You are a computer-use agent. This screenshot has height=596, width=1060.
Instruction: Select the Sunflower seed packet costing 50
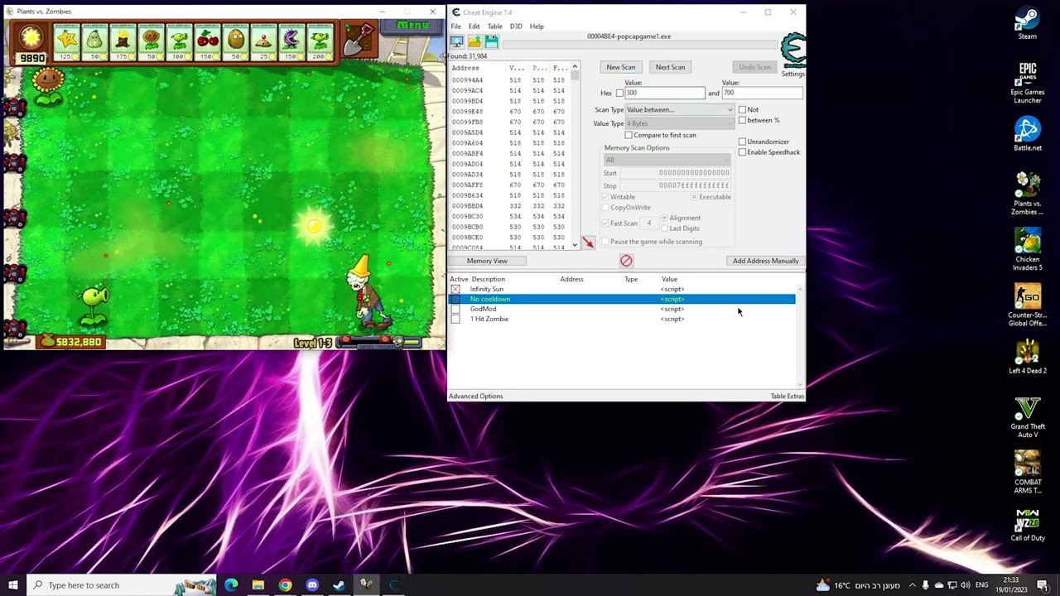coord(151,42)
